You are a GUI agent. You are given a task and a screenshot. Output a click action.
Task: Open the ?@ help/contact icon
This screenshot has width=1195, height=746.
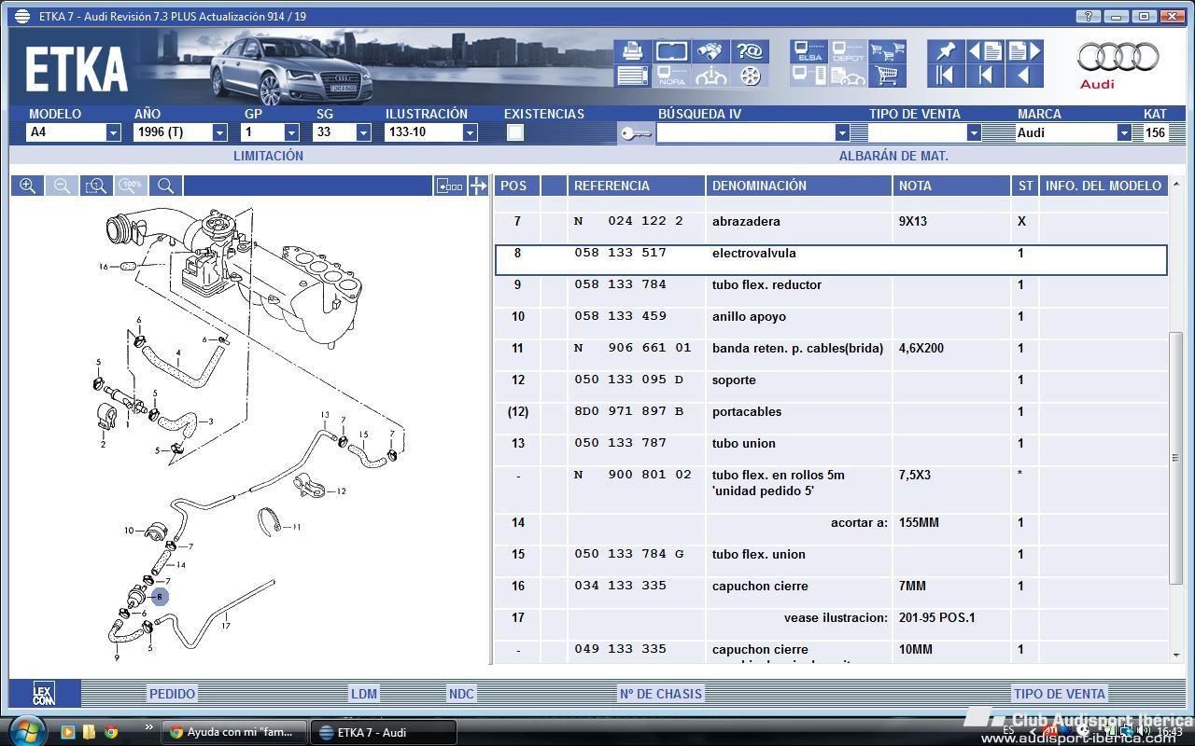750,50
